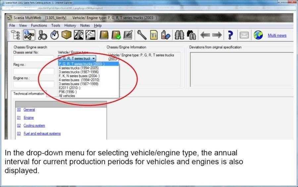Collapse the Vehicle/Engine type combo box arrow
Viewport: 298px width, 187px height.
[x=93, y=58]
